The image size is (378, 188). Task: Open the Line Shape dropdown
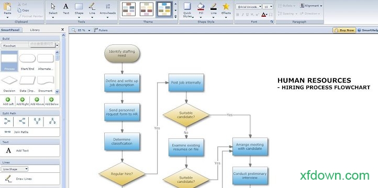coord(15,169)
